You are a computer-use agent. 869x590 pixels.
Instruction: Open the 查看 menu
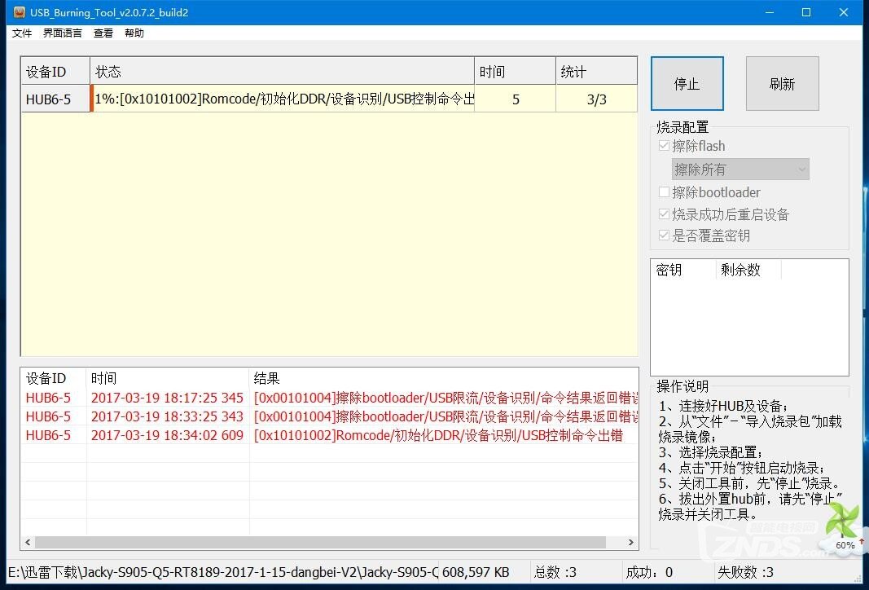[103, 33]
